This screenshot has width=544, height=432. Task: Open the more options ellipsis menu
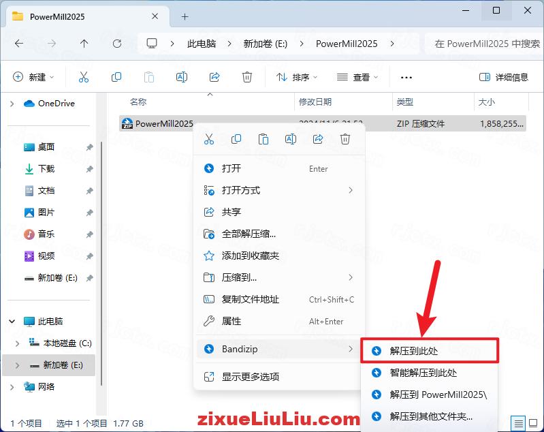point(406,77)
